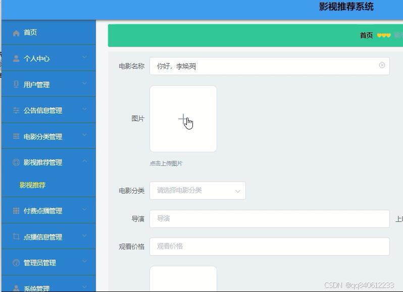
Task: Expand the 个人中心 chevron
Action: pos(84,57)
